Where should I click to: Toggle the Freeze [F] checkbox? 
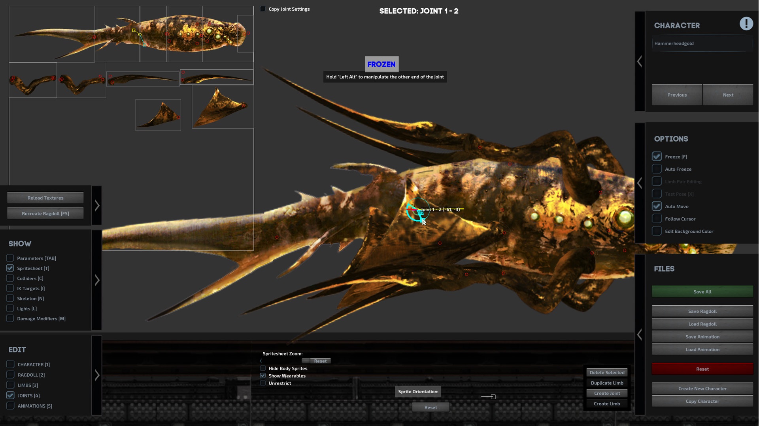[x=657, y=157]
